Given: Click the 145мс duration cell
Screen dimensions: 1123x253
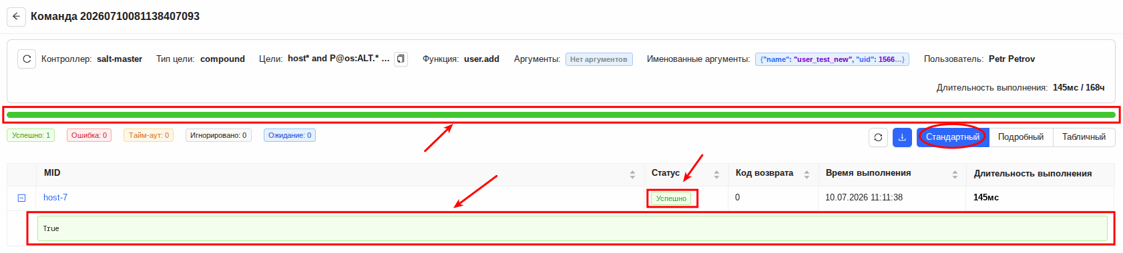Looking at the screenshot, I should click(x=986, y=198).
